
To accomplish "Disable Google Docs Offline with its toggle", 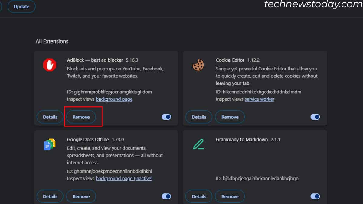I will point(166,196).
